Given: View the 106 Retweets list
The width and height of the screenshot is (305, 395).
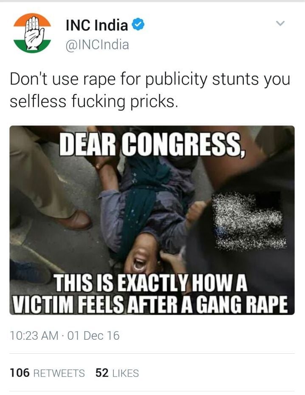Looking at the screenshot, I should (x=47, y=373).
